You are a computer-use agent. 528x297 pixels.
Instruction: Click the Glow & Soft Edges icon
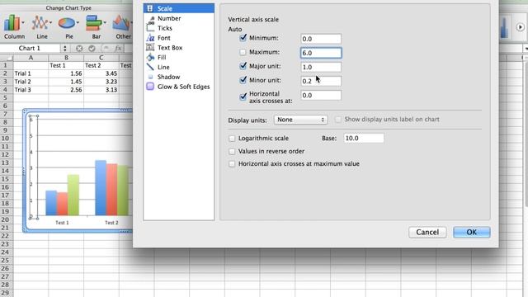pos(150,87)
